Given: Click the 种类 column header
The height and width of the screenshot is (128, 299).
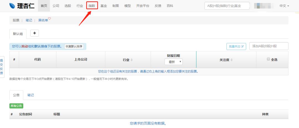Looking at the screenshot, I should pyautogui.click(x=265, y=114).
